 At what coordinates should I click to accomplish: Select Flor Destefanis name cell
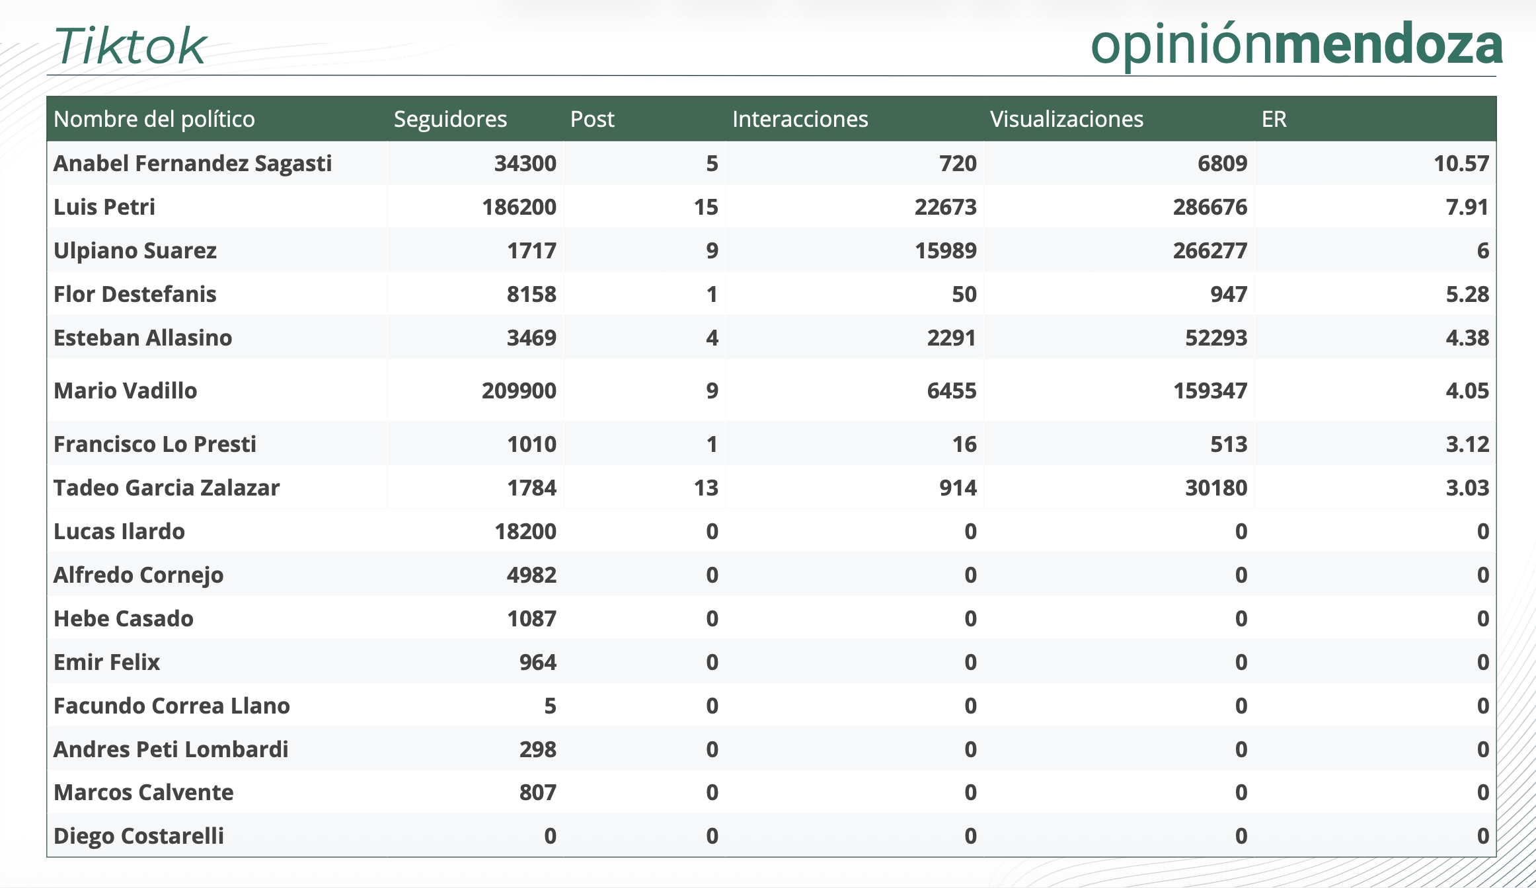point(135,294)
